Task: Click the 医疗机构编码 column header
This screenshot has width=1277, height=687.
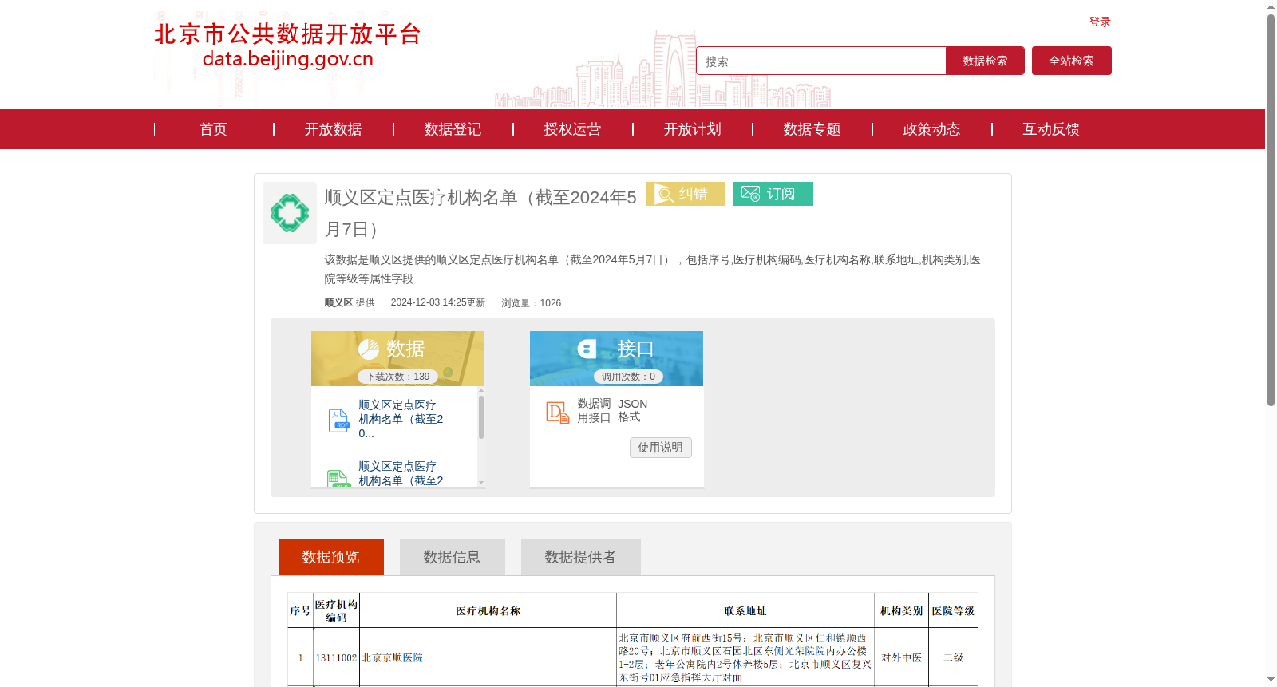Action: (336, 611)
